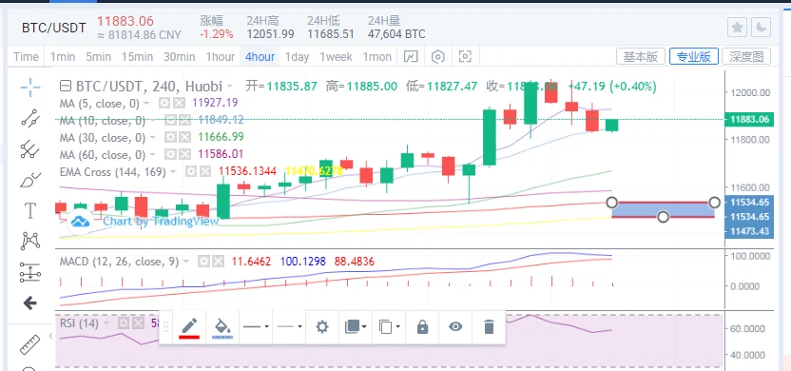Remove the EMA Cross indicator

[204, 171]
